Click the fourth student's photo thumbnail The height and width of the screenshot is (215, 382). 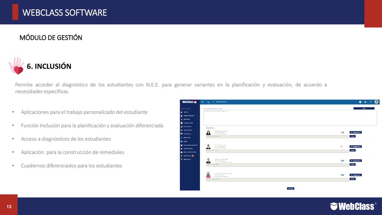[208, 175]
